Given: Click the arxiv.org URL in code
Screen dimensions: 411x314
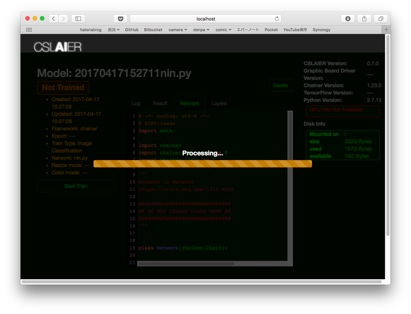Looking at the screenshot, I should (x=186, y=189).
